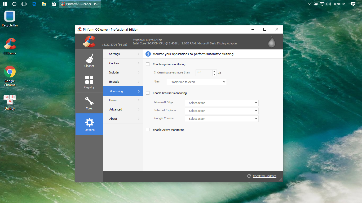362x203 pixels.
Task: Open the Google Chrome action dropdown
Action: coord(222,119)
